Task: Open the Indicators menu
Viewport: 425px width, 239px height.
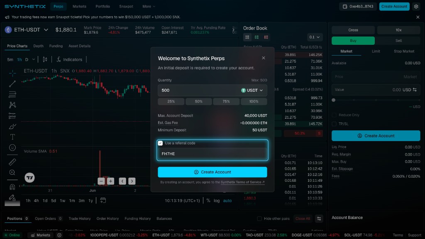Action: coord(69,59)
